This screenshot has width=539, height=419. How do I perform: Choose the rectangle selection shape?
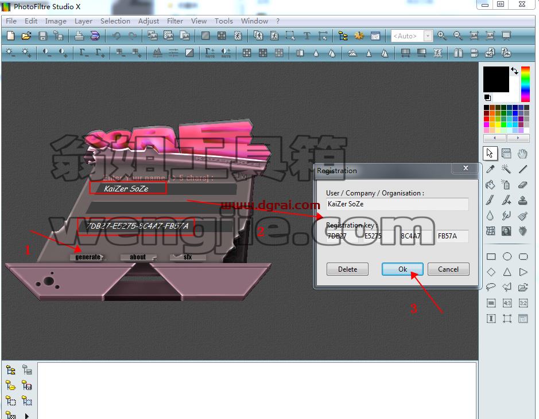(491, 257)
